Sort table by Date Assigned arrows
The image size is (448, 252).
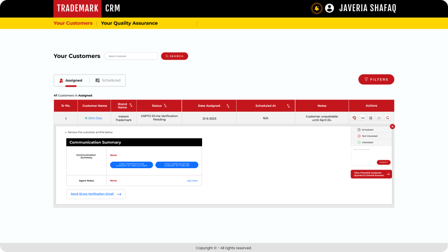(x=227, y=106)
